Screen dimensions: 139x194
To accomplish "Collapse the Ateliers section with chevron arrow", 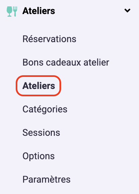I will coord(127,10).
